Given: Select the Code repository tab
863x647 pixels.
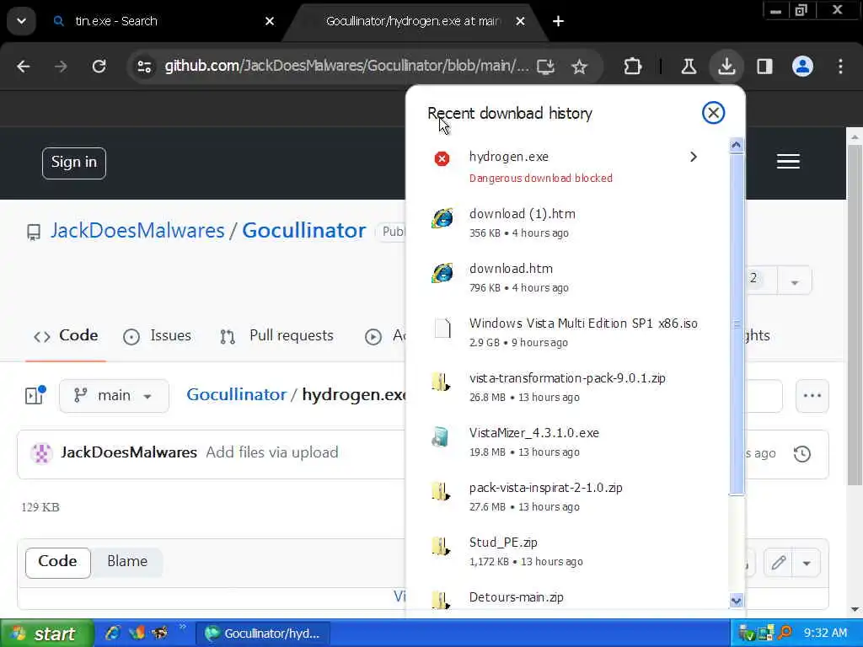Looking at the screenshot, I should [x=66, y=335].
